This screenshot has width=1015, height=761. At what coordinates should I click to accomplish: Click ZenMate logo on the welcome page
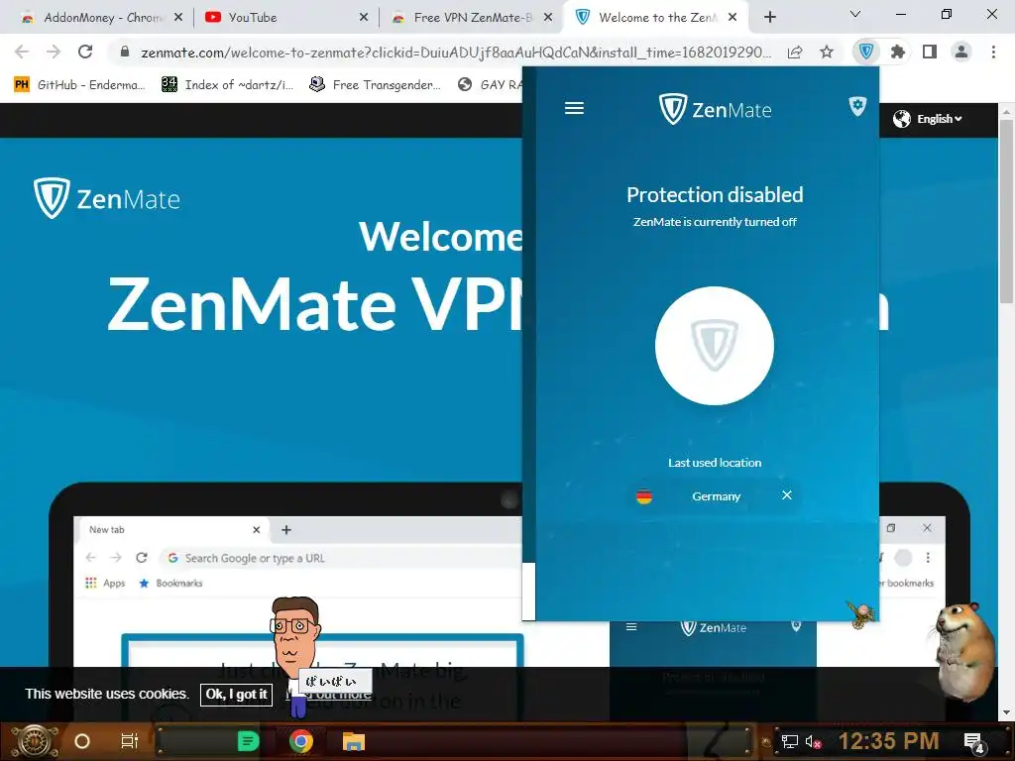[107, 198]
